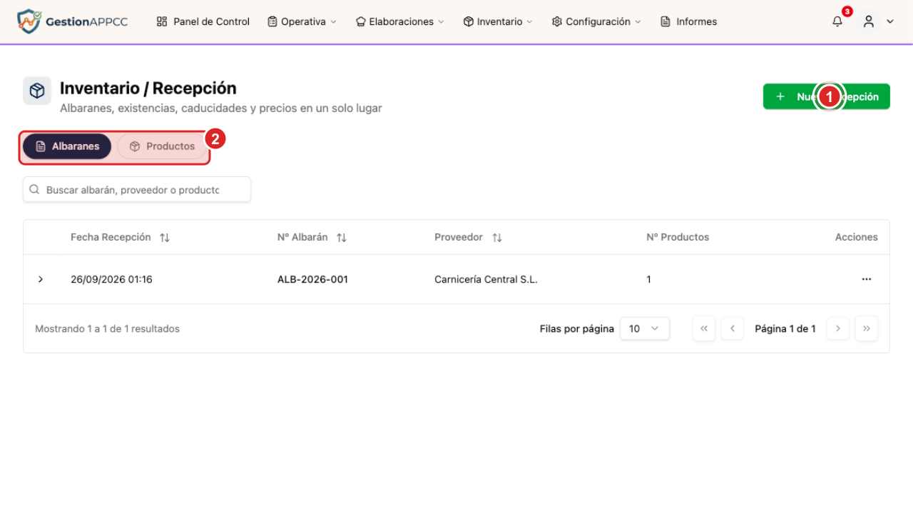This screenshot has width=913, height=514.
Task: Click the Nueva Recepción button
Action: tap(827, 96)
